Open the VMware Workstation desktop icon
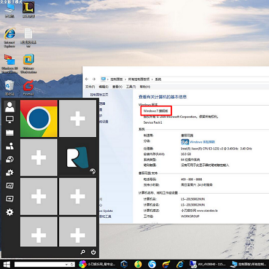Image resolution: width=269 pixels, height=269 pixels. coord(28,64)
